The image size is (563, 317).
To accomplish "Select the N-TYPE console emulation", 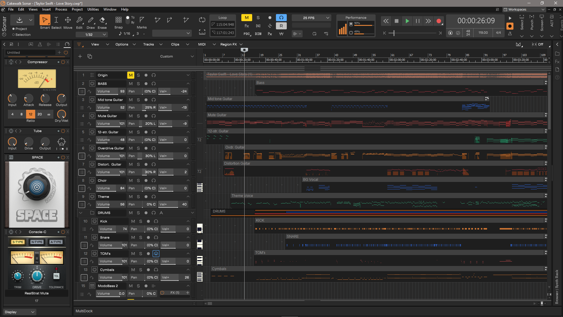I will [37, 242].
